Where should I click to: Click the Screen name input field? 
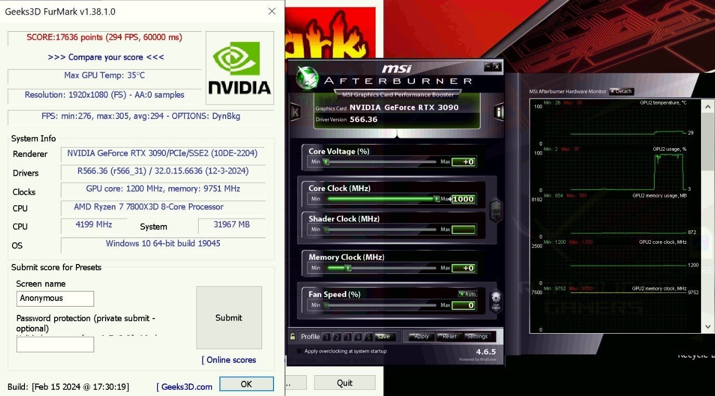point(55,298)
